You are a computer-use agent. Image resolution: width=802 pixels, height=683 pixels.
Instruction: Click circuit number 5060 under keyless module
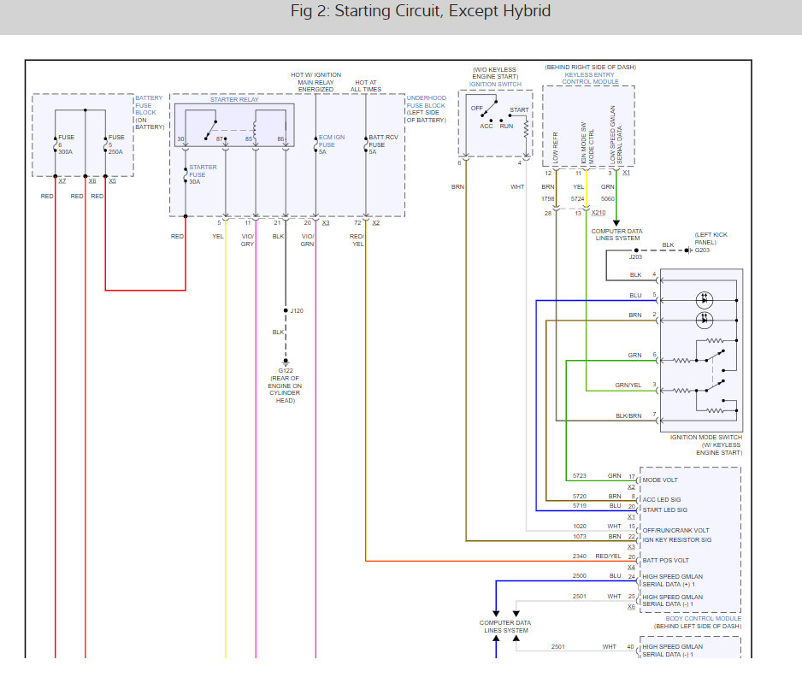[608, 199]
